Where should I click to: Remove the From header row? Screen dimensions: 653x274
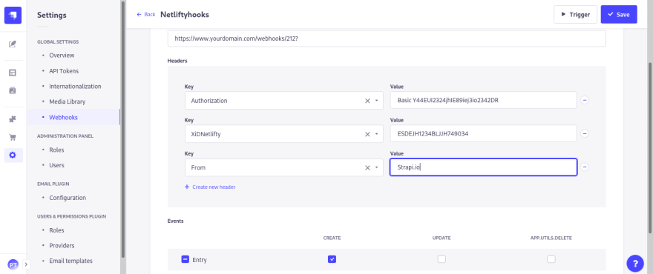(x=585, y=167)
